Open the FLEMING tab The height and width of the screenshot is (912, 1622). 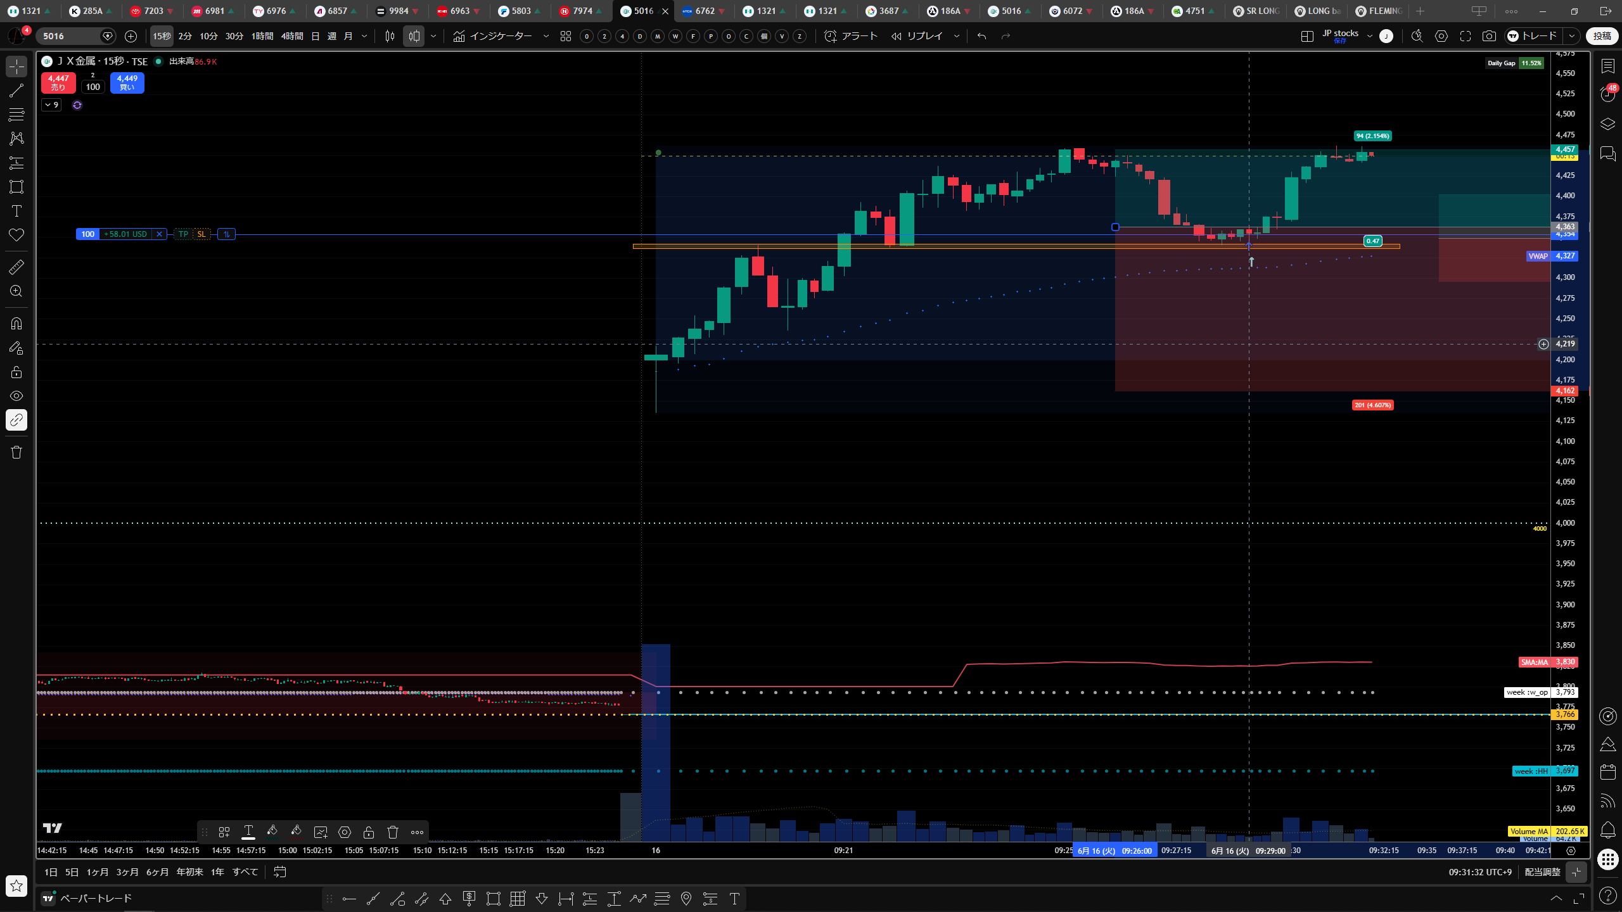click(1379, 11)
